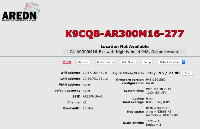Viewport: 200px width, 129px height.
Task: Click the AREDN logo image
Action: [21, 11]
